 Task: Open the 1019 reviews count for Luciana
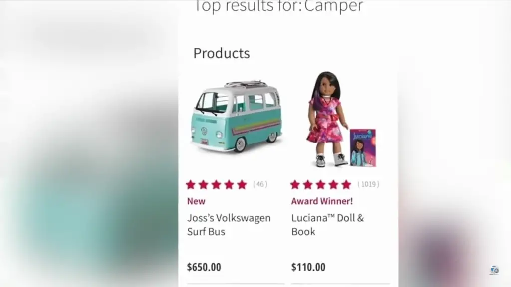coord(368,184)
